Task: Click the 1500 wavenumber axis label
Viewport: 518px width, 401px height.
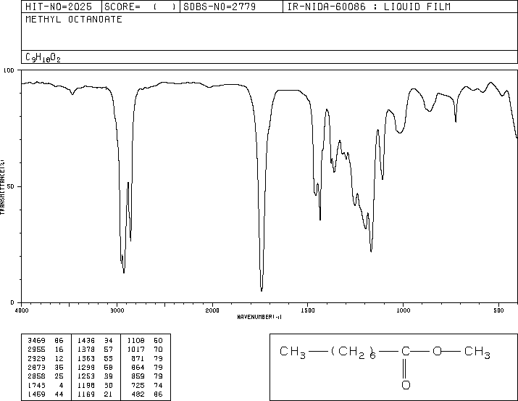Action: [308, 310]
